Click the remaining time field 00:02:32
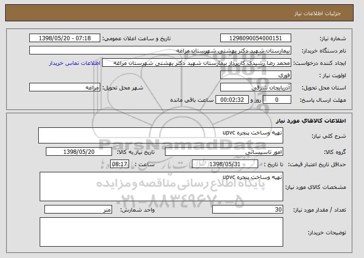This screenshot has height=258, width=364. (232, 100)
